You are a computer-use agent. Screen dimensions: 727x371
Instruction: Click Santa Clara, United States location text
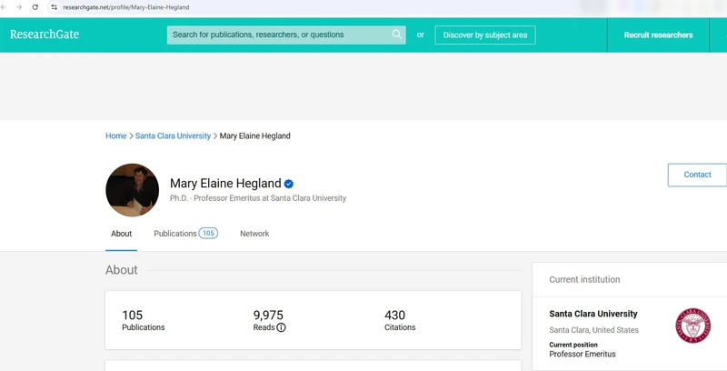[594, 330]
